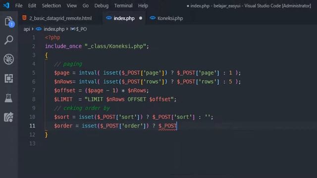Expand the breadcrumb arrow after api
317x178 pixels.
pos(33,29)
